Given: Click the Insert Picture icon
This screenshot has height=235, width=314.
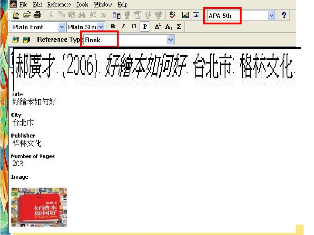Looking at the screenshot, I should click(185, 15).
